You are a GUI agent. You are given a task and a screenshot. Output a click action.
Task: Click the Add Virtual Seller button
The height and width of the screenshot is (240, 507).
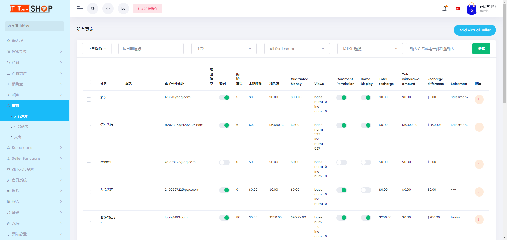[x=475, y=30]
